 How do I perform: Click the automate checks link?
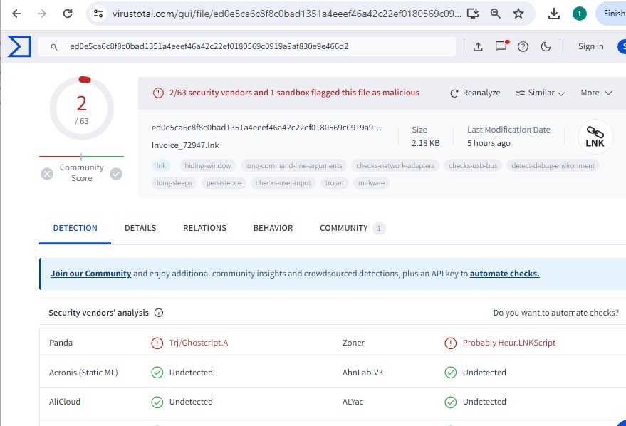tap(504, 274)
